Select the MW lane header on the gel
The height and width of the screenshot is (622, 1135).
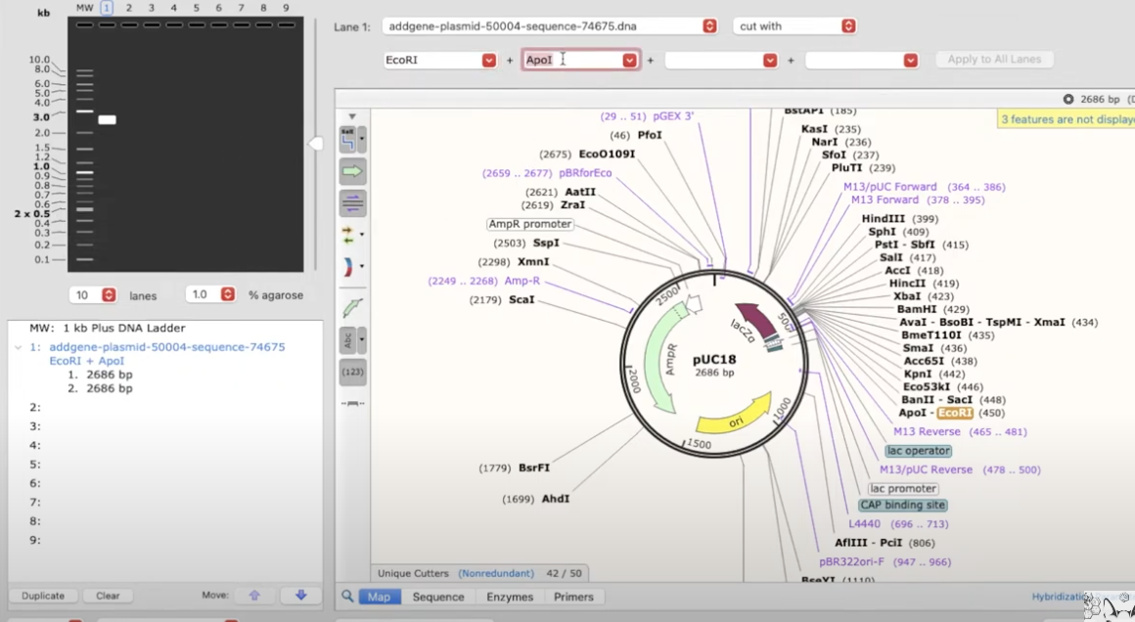pos(85,7)
